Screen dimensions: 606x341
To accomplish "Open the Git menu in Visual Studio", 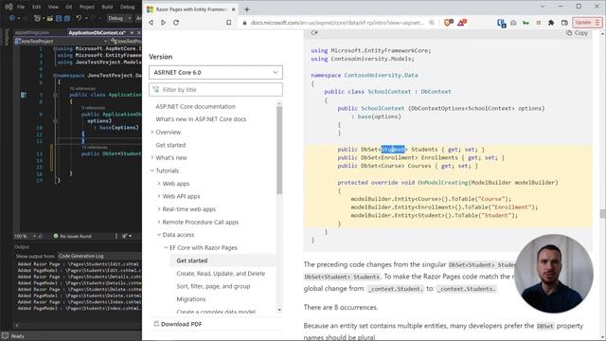I will pyautogui.click(x=68, y=7).
